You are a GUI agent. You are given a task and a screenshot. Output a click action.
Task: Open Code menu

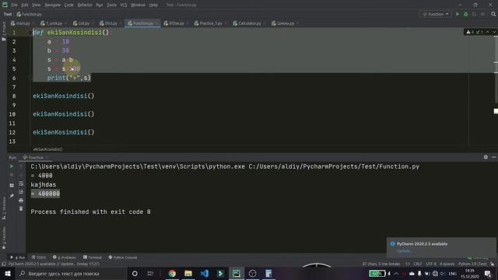point(69,5)
